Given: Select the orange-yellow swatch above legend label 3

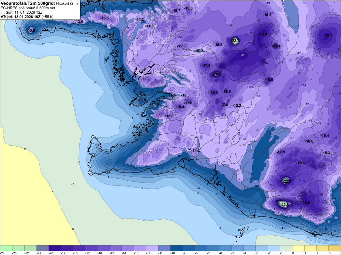Looking at the screenshot, I should tap(335, 248).
